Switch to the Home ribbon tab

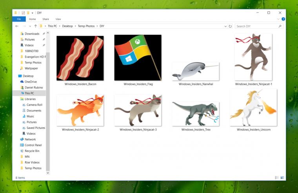[x=32, y=19]
